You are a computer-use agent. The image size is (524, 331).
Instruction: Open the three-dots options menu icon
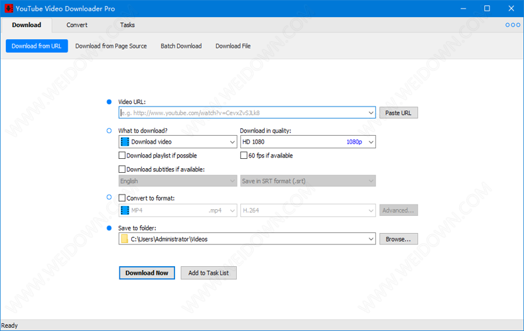point(513,25)
